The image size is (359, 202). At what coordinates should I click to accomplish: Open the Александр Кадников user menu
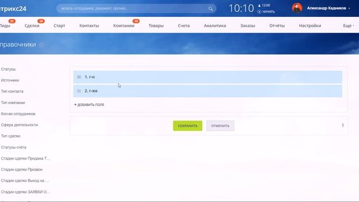click(328, 8)
